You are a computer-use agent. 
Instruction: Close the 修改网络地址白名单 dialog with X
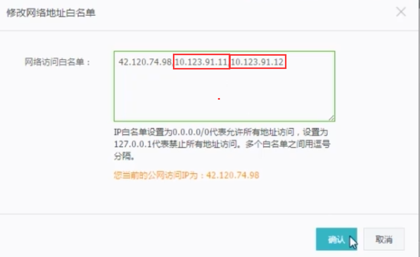(x=401, y=12)
